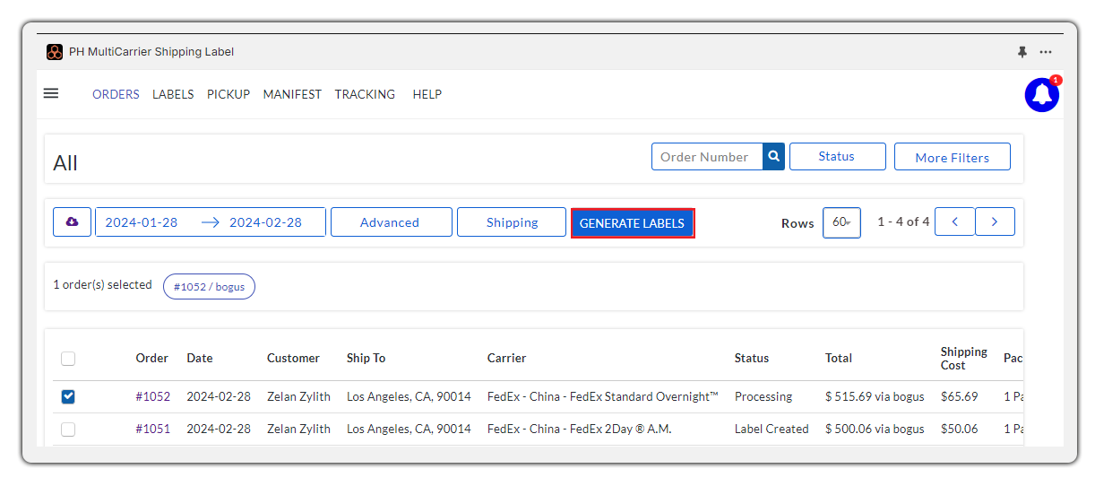Screen dimensions: 1095x486
Task: Toggle the select-all orders header checkbox
Action: coord(68,359)
